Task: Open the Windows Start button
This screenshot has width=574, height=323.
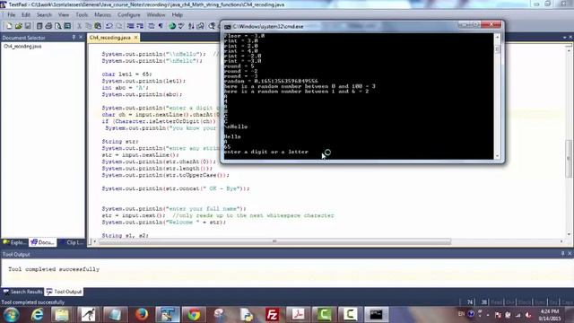Action: point(11,315)
